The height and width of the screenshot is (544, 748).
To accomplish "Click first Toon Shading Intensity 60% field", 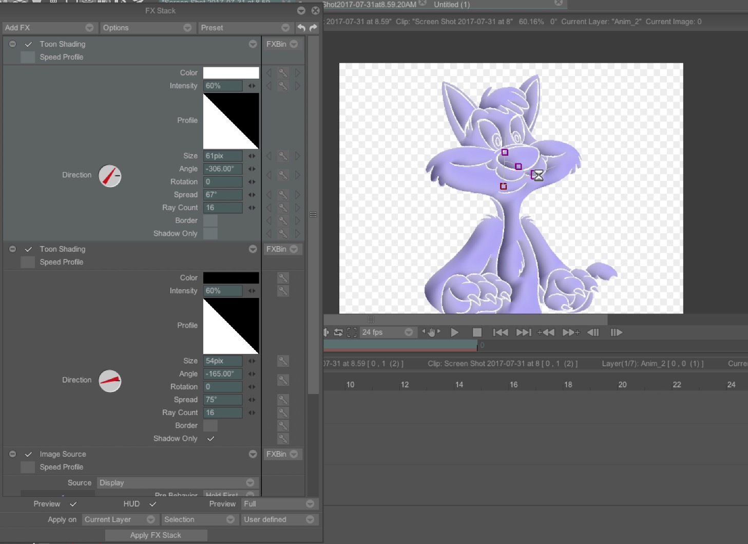I will point(223,86).
